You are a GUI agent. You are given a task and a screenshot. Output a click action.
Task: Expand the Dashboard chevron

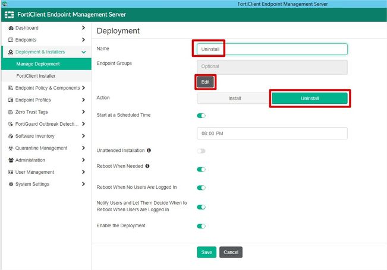(x=83, y=28)
